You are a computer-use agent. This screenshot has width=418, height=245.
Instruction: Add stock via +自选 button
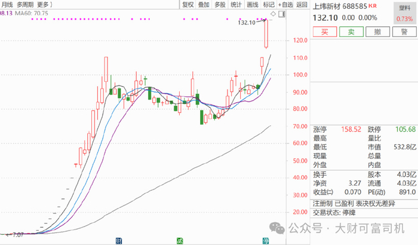284,5
